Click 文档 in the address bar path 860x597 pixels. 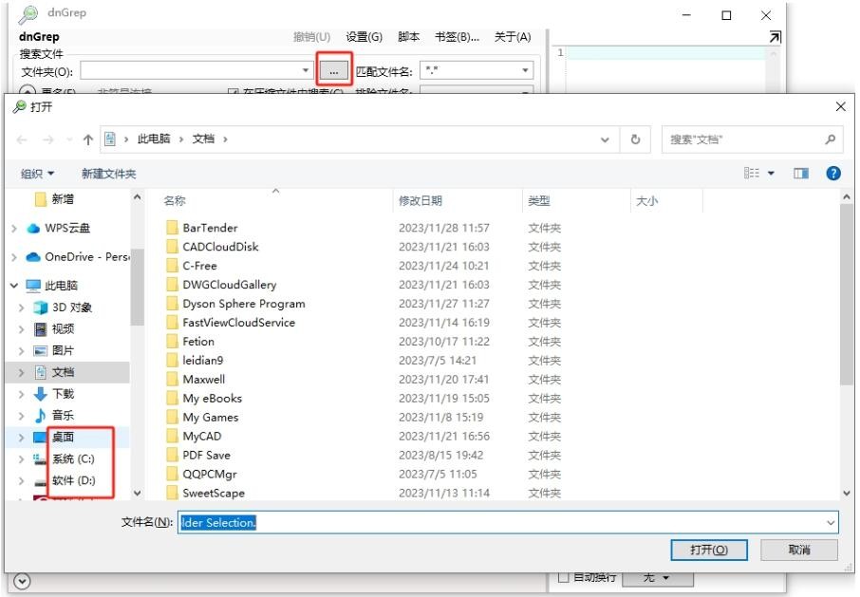tap(203, 140)
